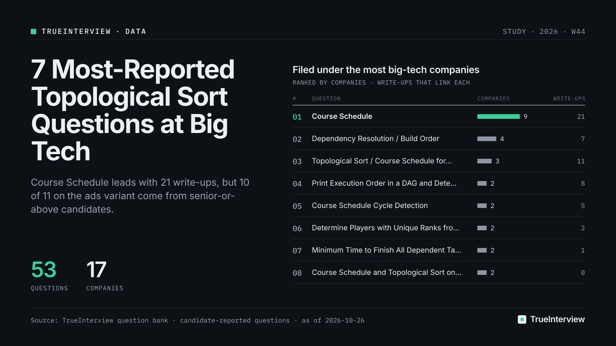Click the write-ups value 11

[581, 161]
